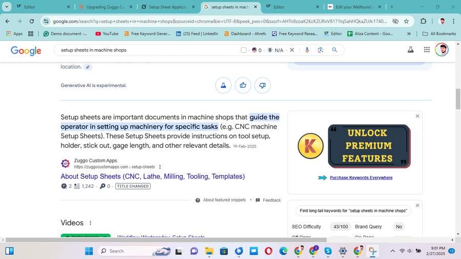The height and width of the screenshot is (259, 461).
Task: Click the TITLE CHANGED badge
Action: click(x=133, y=186)
